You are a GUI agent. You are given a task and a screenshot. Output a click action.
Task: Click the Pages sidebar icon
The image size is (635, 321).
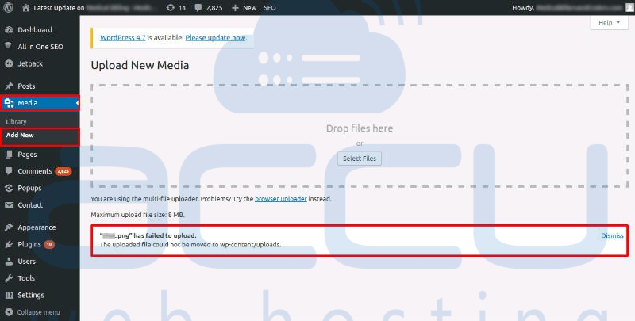pos(9,155)
